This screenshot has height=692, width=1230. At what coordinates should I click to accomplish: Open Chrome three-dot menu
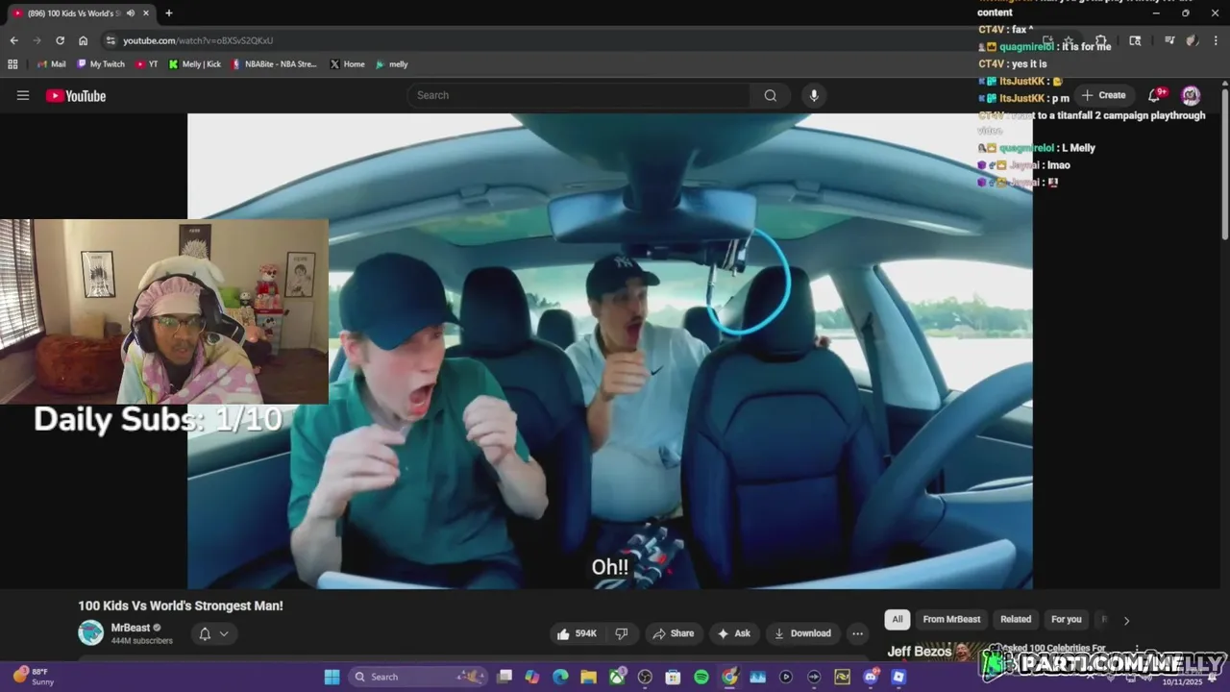(x=1215, y=40)
